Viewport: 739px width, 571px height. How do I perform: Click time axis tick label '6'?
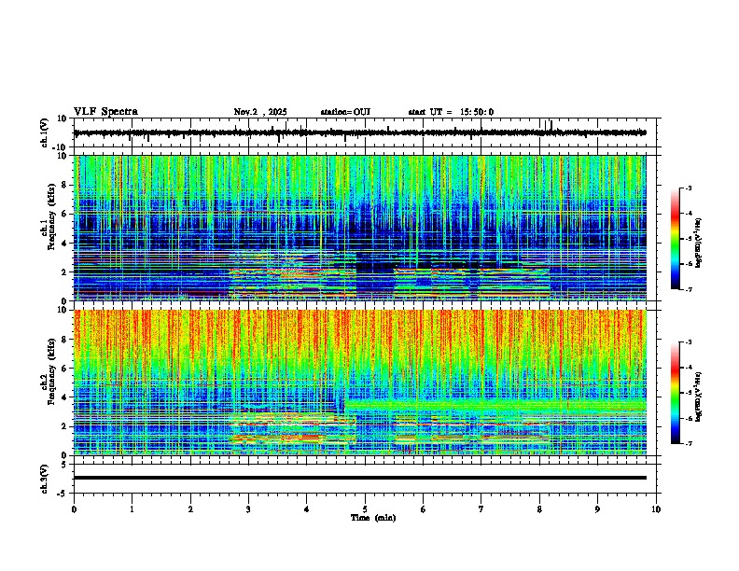click(x=424, y=509)
